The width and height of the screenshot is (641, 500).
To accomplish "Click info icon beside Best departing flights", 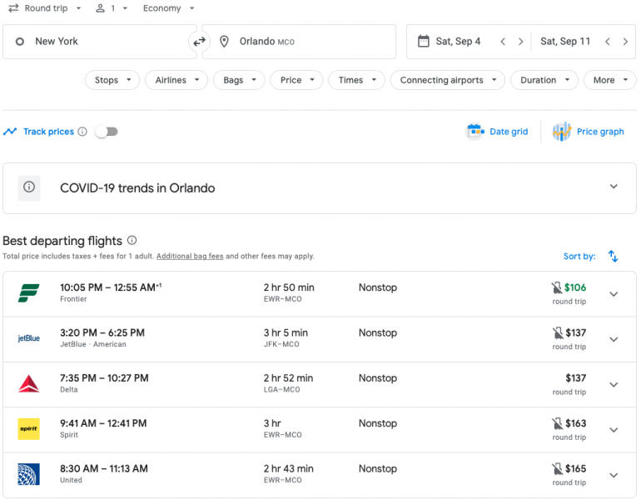I will tap(132, 241).
